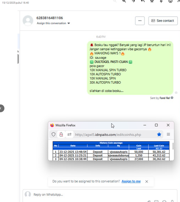Click the contact avatar for 6283816481106

28,21
